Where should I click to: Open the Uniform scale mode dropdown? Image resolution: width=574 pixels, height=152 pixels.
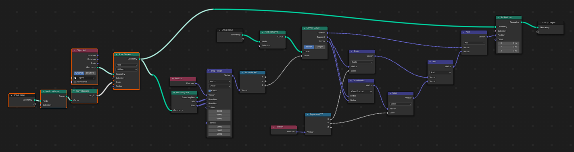tap(127, 70)
